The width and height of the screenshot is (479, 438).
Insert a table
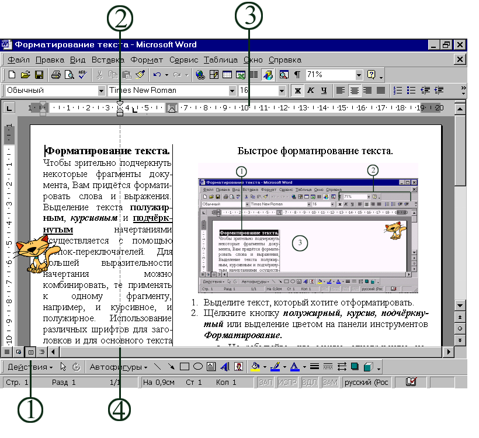point(227,75)
